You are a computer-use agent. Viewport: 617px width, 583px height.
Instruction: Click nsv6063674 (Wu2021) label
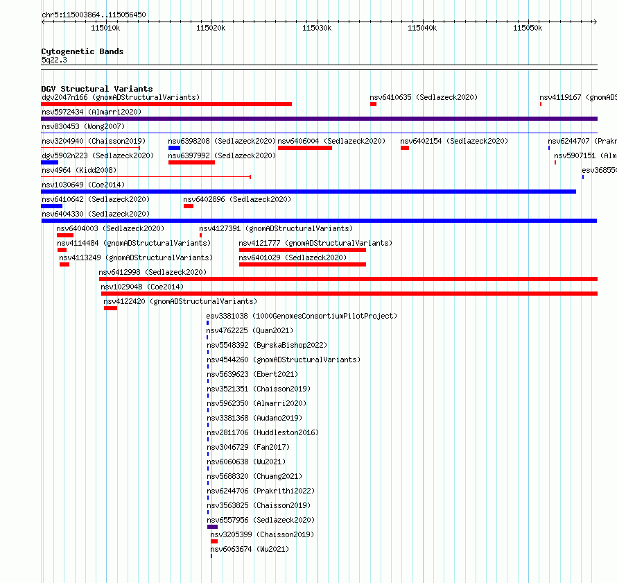[250, 549]
